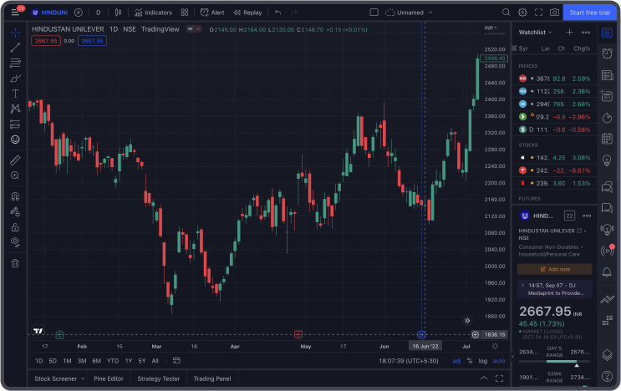Open the D timeframe interval dropdown
The height and width of the screenshot is (391, 621).
click(99, 13)
